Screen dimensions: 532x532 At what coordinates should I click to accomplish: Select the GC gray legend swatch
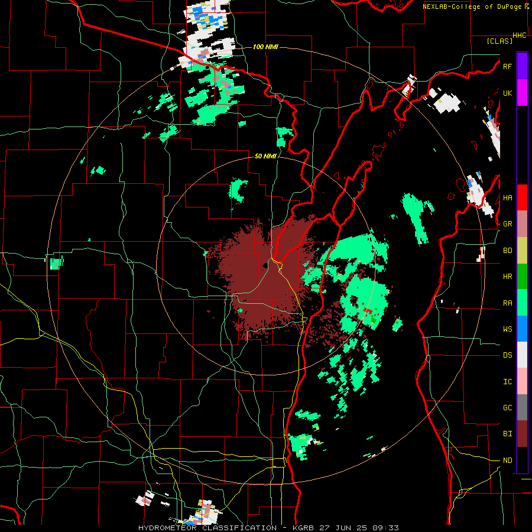click(x=522, y=407)
